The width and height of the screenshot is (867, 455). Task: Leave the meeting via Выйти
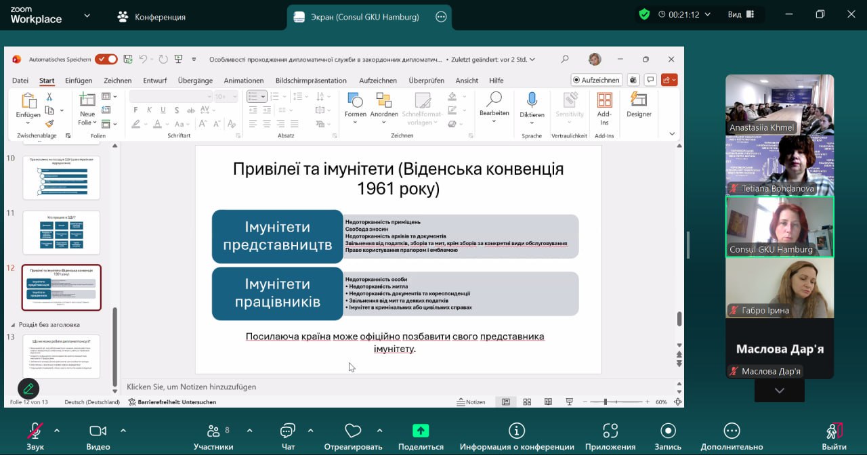tap(834, 431)
